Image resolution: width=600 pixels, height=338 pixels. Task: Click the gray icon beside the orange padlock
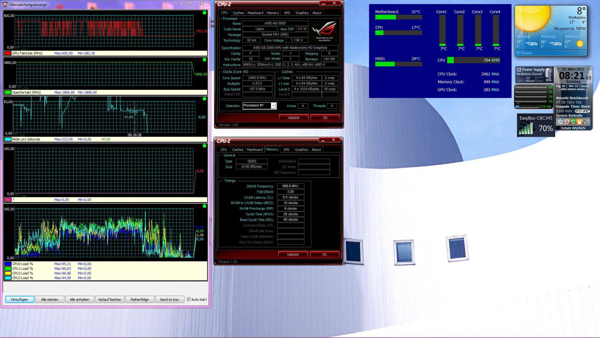(586, 122)
